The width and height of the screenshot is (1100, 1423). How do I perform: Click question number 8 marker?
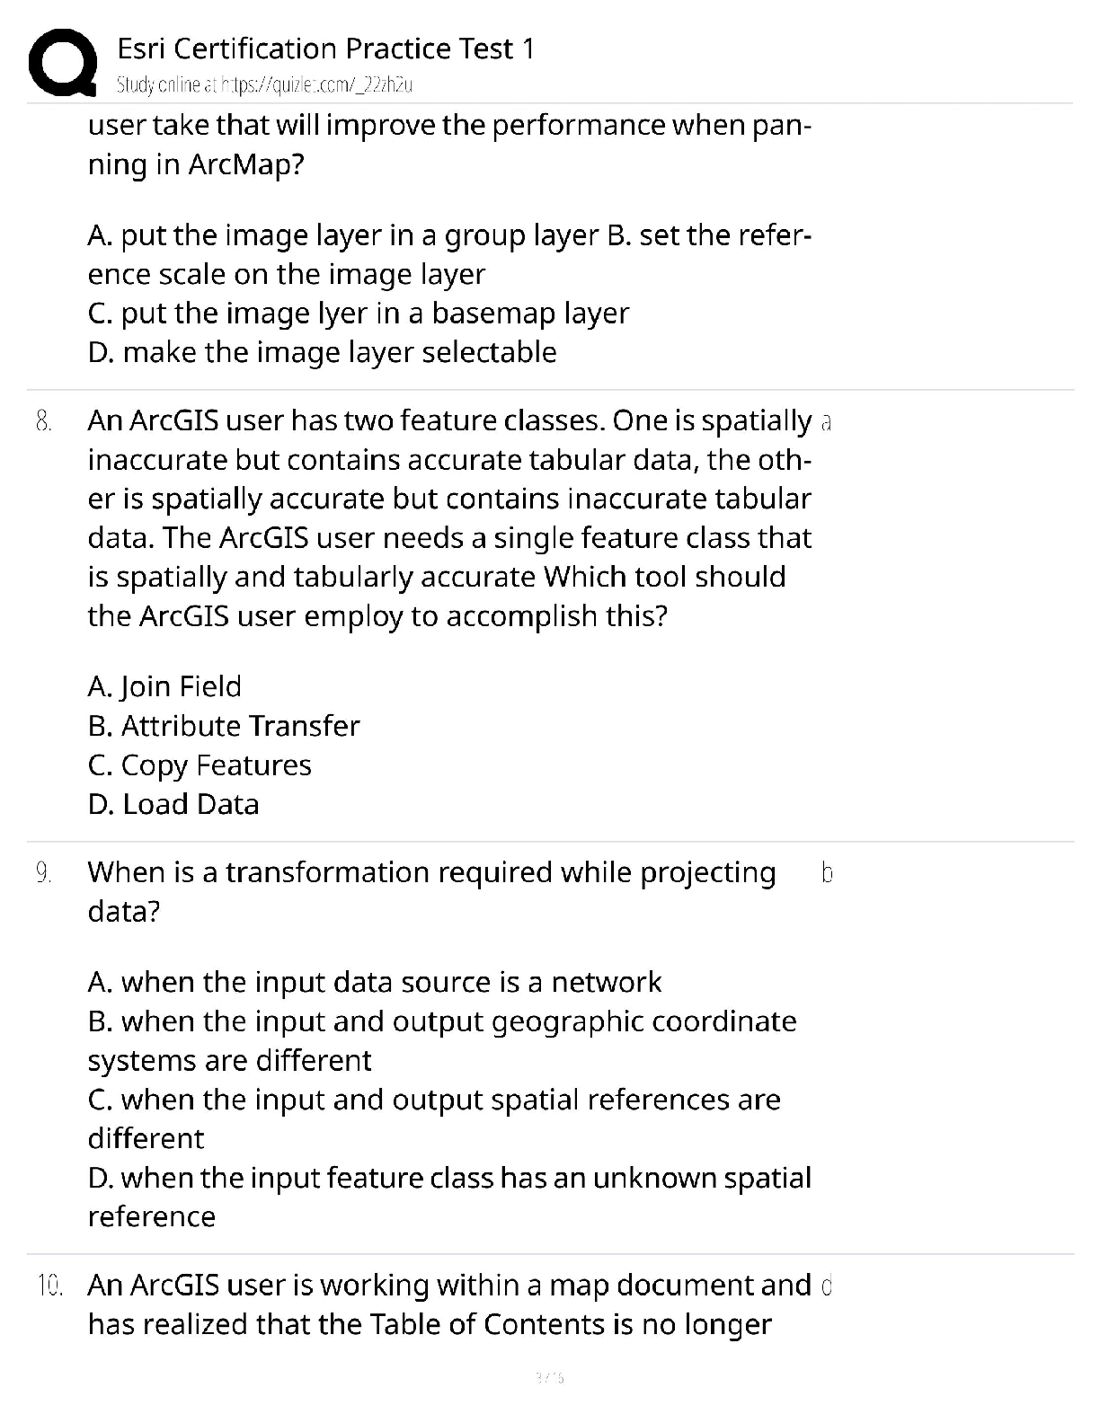[x=43, y=420]
